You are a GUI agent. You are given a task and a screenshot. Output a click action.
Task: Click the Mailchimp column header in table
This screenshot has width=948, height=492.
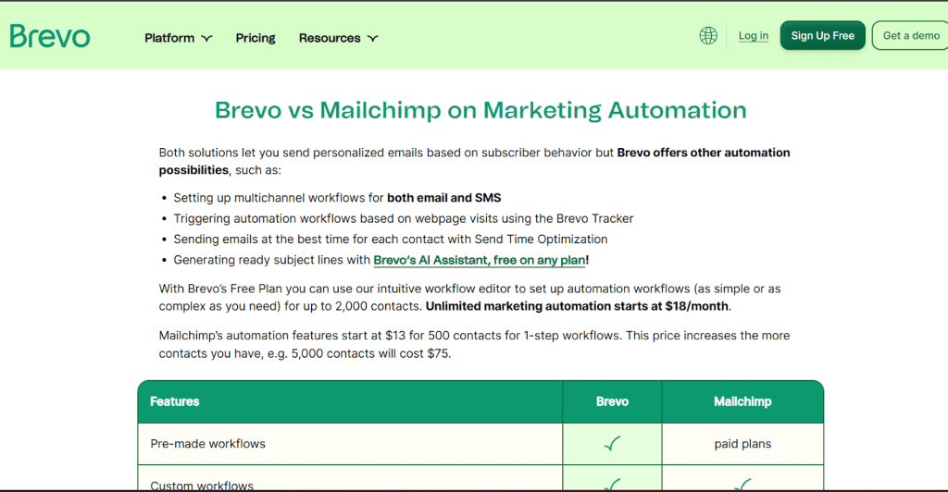pyautogui.click(x=742, y=401)
